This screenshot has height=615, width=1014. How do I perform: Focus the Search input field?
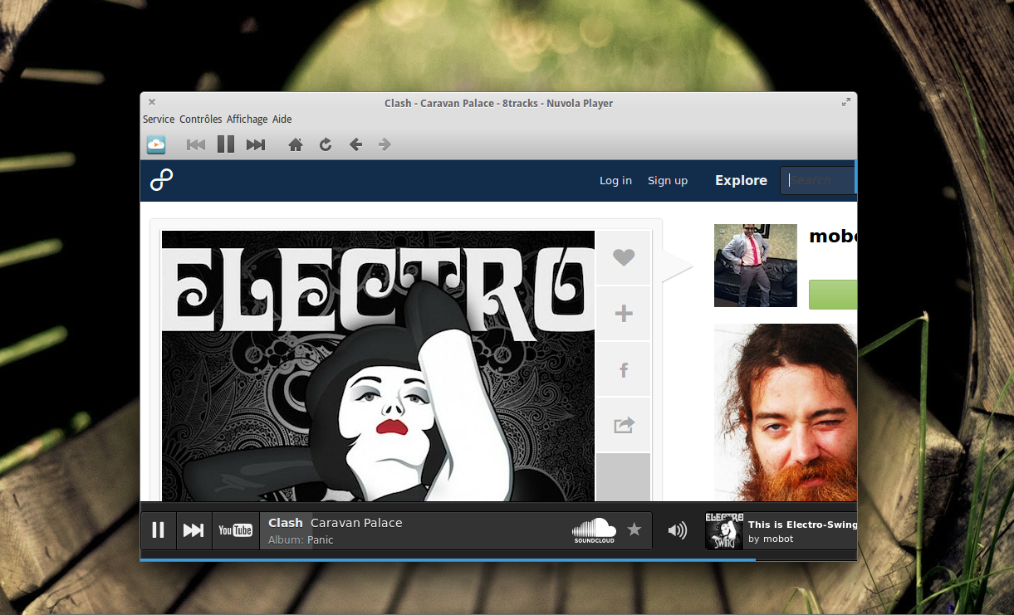(818, 180)
